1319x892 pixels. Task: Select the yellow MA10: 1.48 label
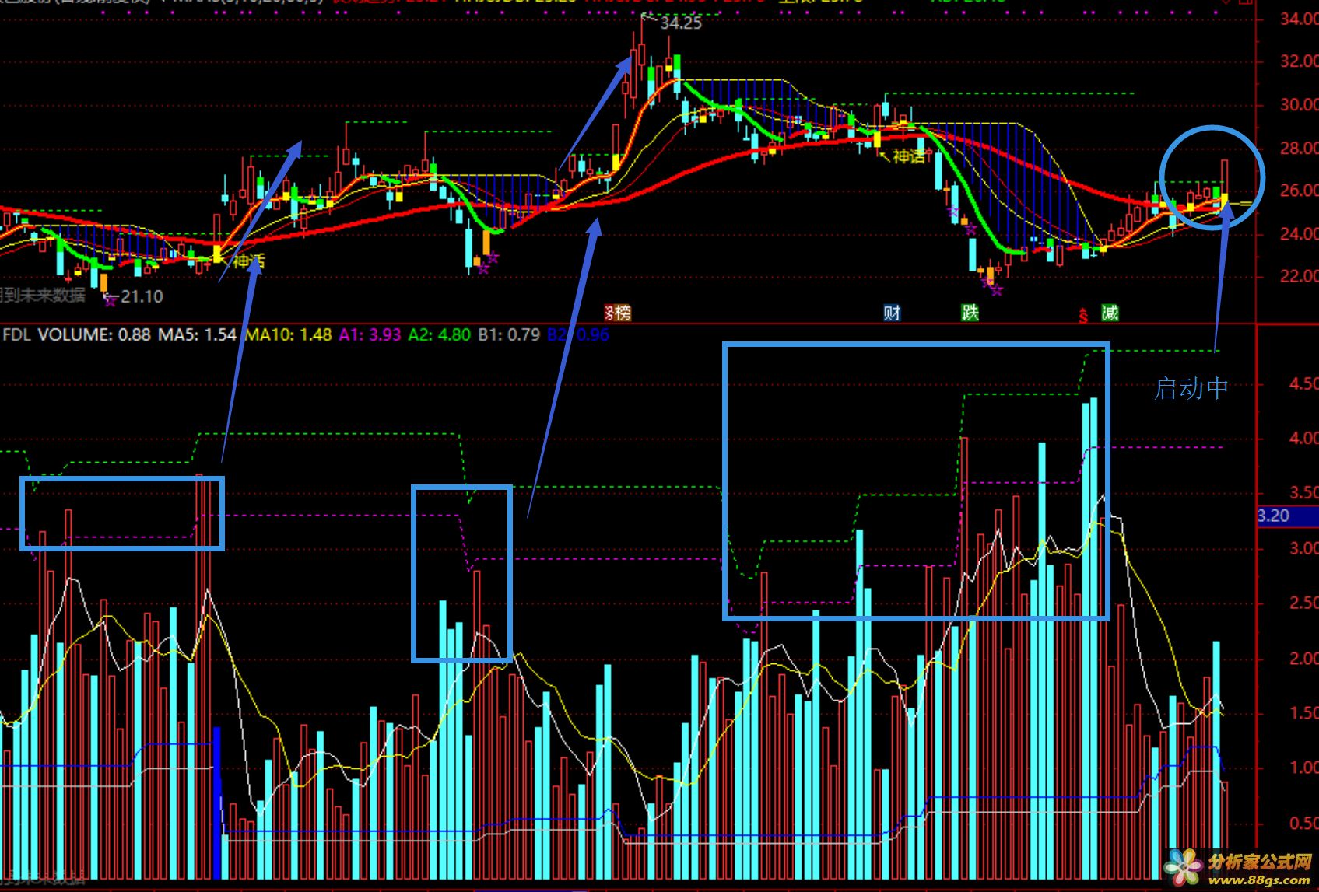pyautogui.click(x=289, y=334)
